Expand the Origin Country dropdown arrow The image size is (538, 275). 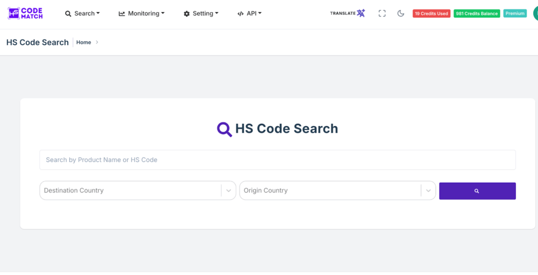(x=429, y=191)
